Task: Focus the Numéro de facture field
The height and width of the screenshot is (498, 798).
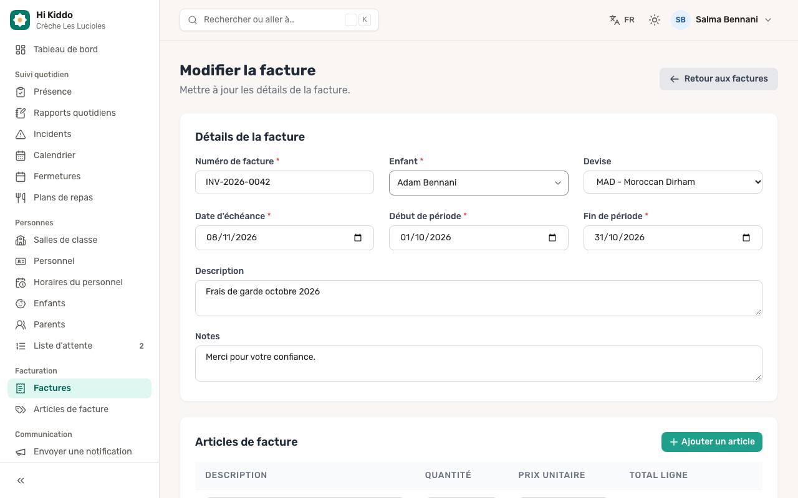Action: click(284, 182)
